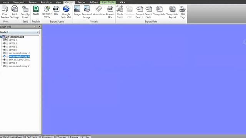
Task: Expand the LEVEL 5 node
Action: [x=4, y=63]
